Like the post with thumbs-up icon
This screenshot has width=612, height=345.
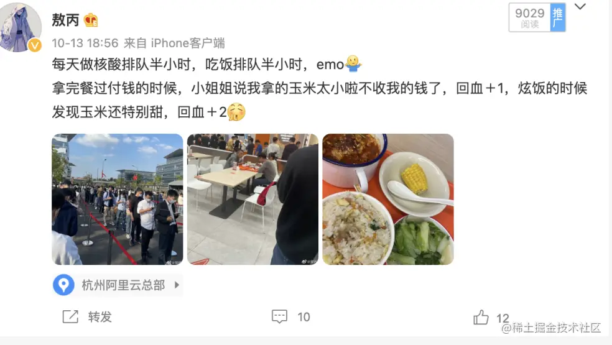tap(481, 317)
